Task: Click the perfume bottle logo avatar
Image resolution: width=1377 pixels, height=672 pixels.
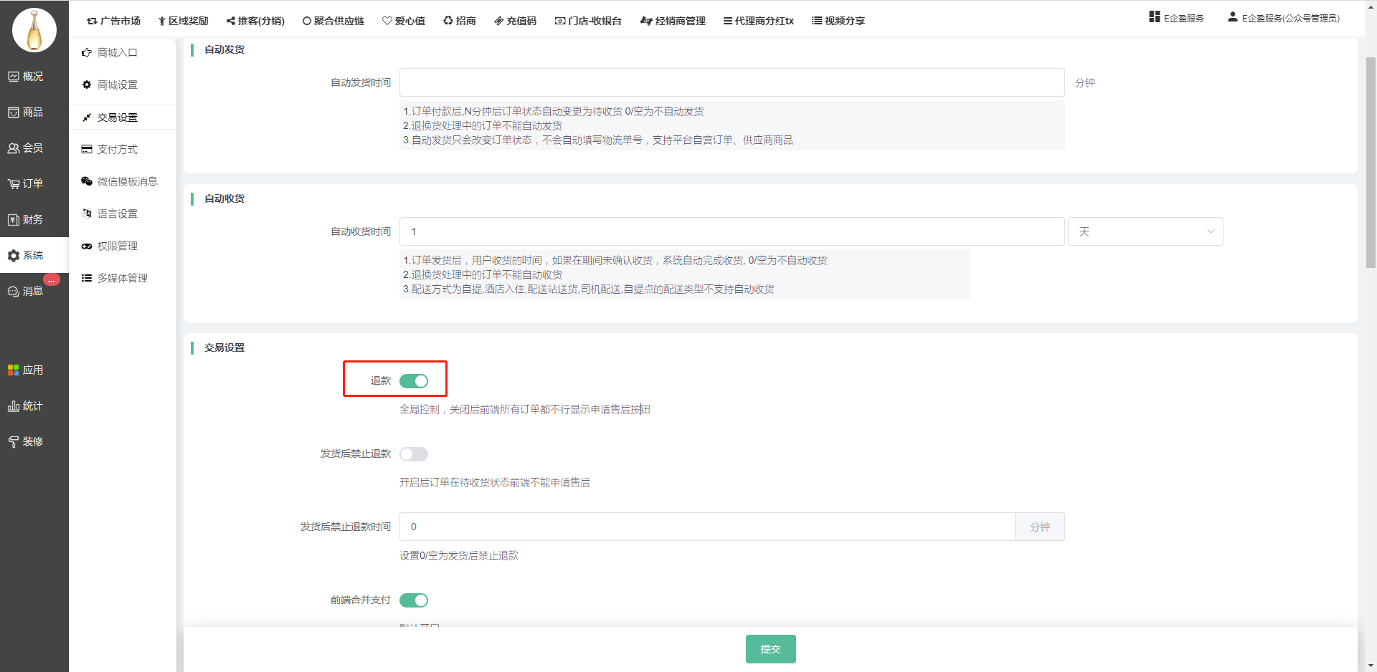Action: click(x=34, y=31)
